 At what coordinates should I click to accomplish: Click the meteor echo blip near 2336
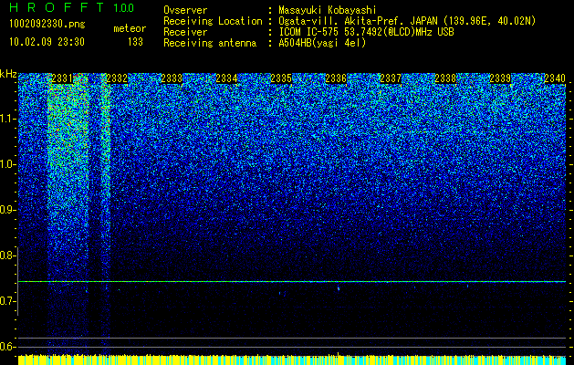tap(339, 288)
